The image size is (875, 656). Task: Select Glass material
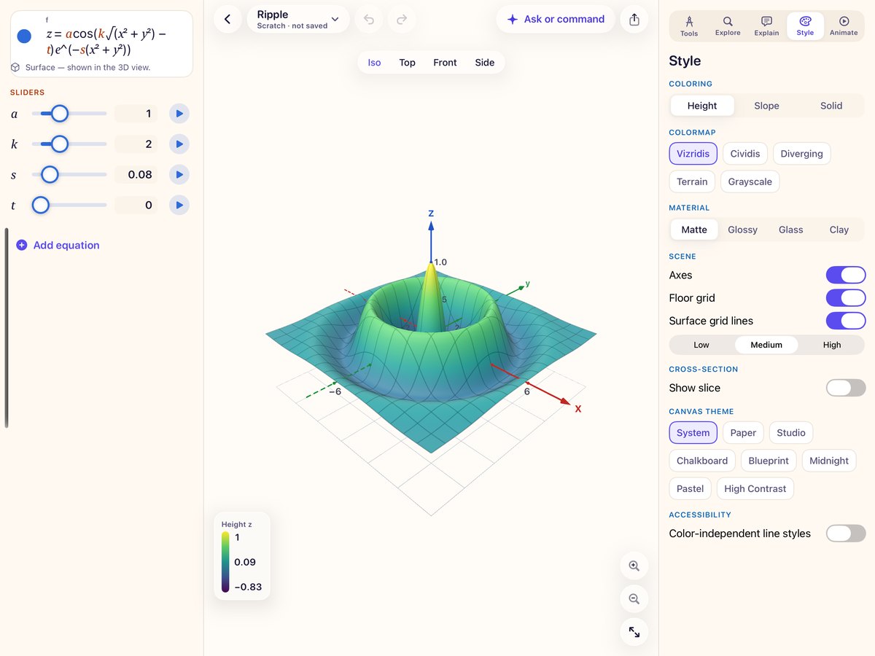point(790,230)
